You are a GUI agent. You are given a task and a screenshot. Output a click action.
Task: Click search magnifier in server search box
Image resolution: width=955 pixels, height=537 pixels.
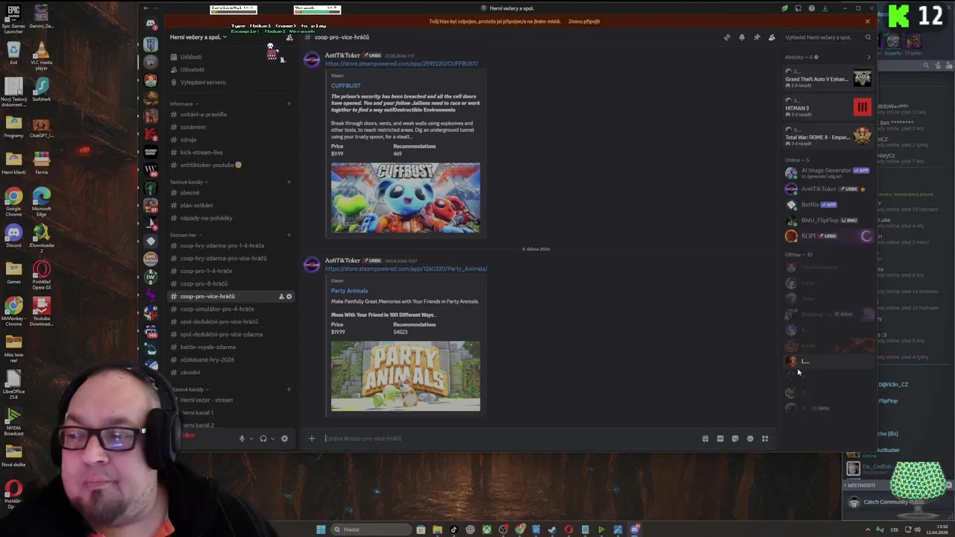click(x=868, y=37)
